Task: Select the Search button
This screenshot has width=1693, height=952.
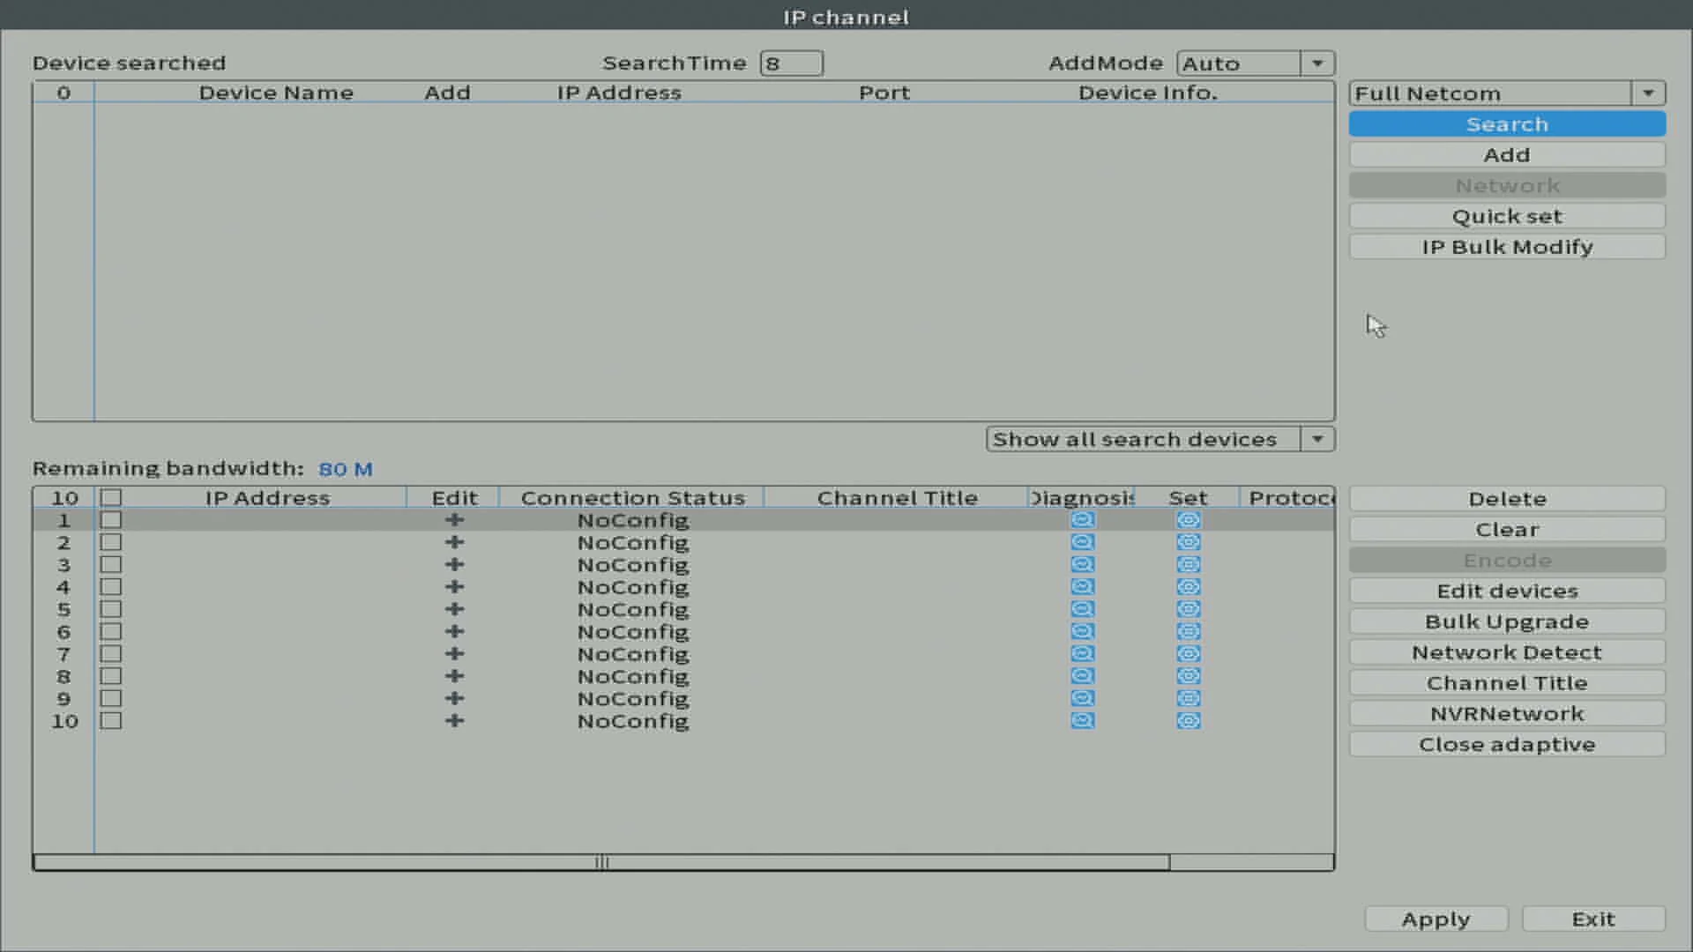Action: click(x=1508, y=124)
